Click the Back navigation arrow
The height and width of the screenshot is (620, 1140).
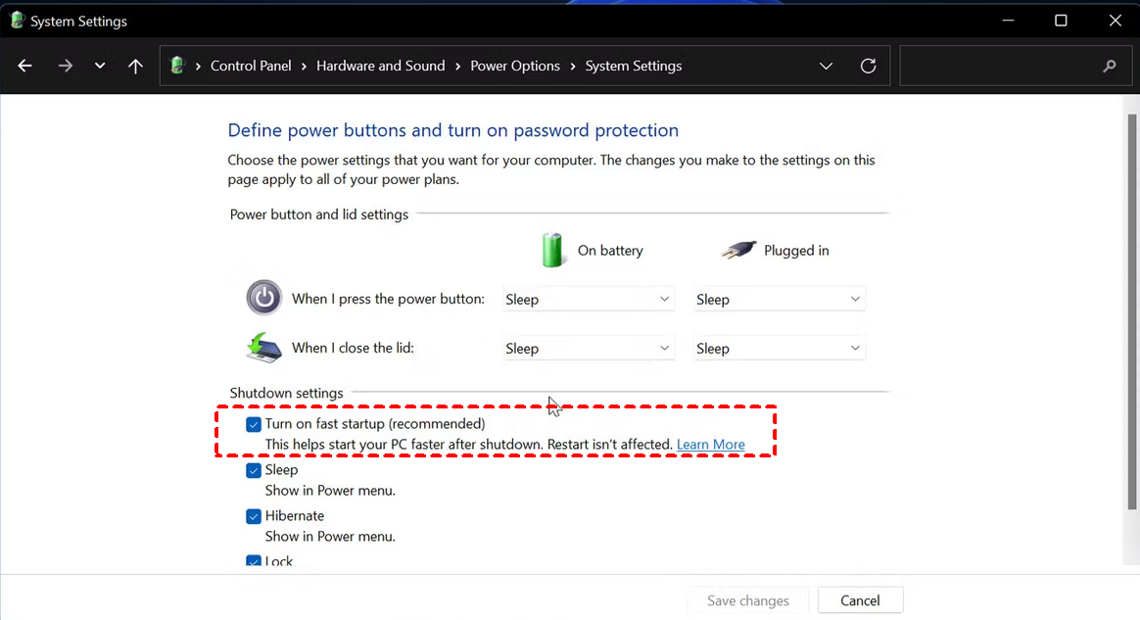point(25,66)
